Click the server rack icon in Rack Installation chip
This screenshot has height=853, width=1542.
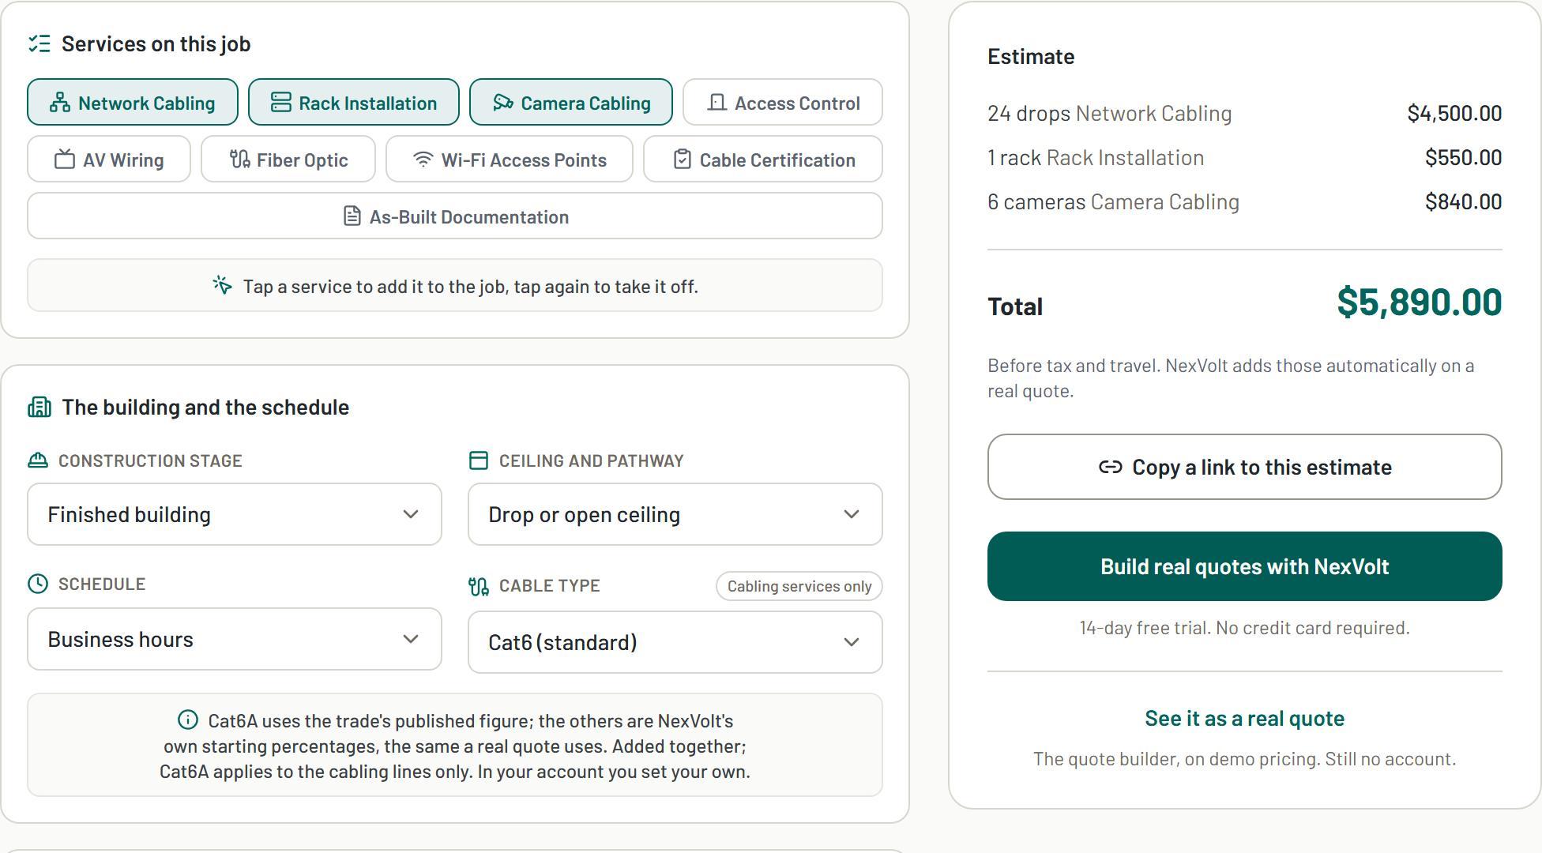[280, 103]
